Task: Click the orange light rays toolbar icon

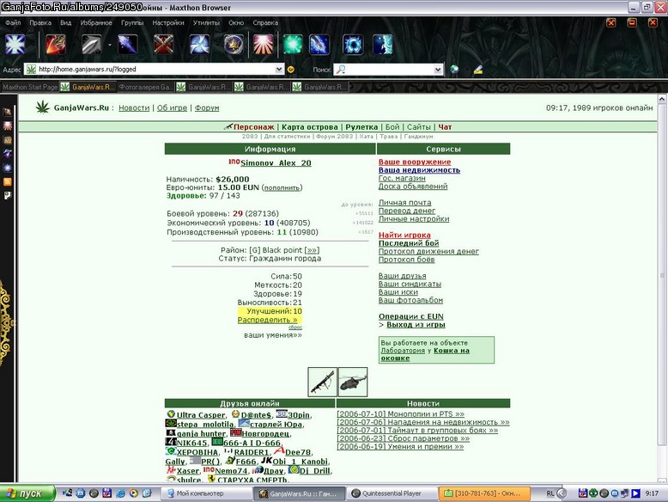Action: (x=264, y=45)
